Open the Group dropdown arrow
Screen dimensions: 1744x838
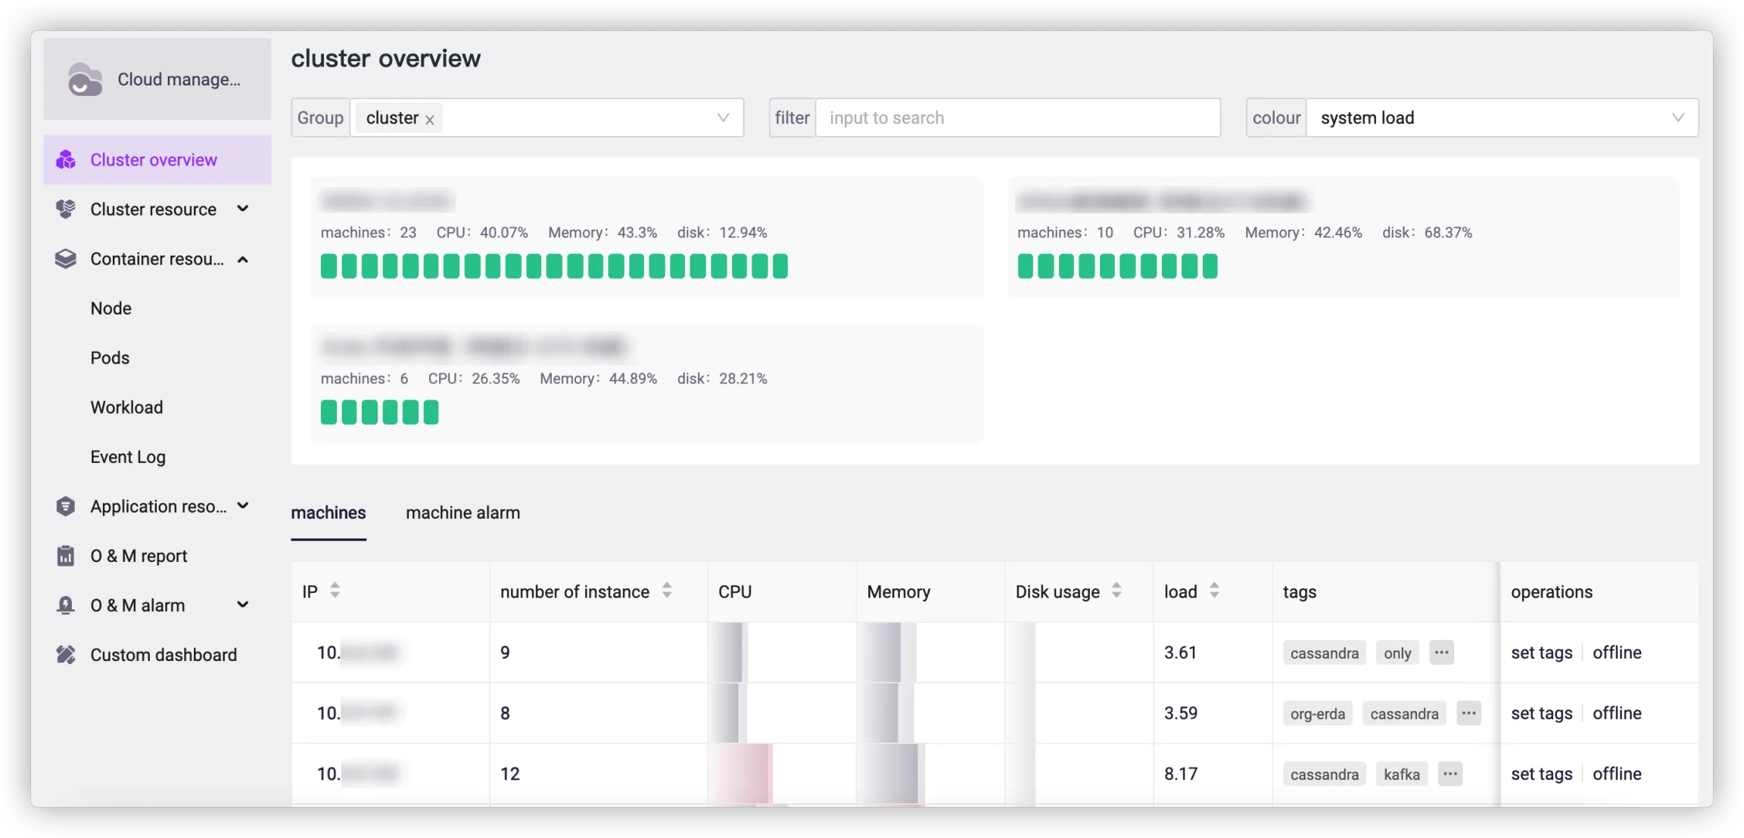(x=723, y=118)
